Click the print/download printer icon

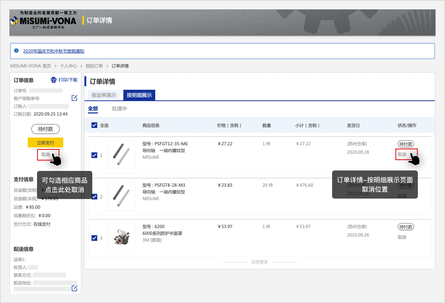pyautogui.click(x=53, y=80)
